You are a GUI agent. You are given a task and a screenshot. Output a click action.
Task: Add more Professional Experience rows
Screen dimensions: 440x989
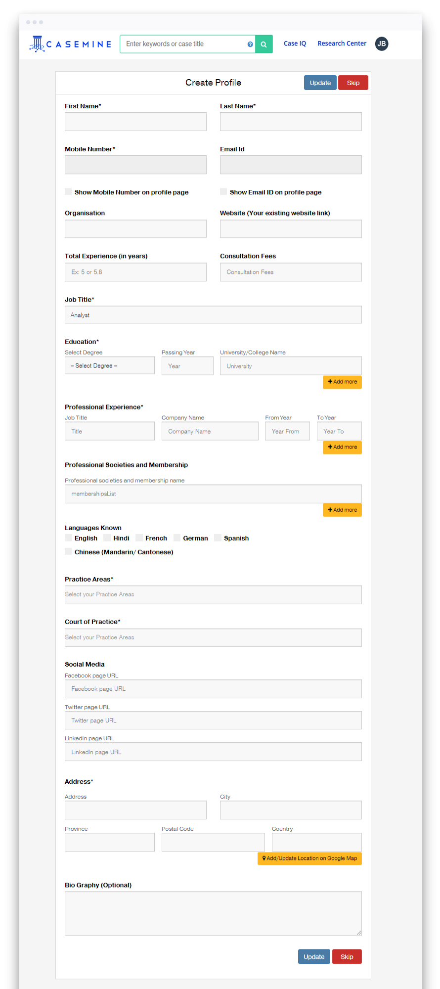342,447
